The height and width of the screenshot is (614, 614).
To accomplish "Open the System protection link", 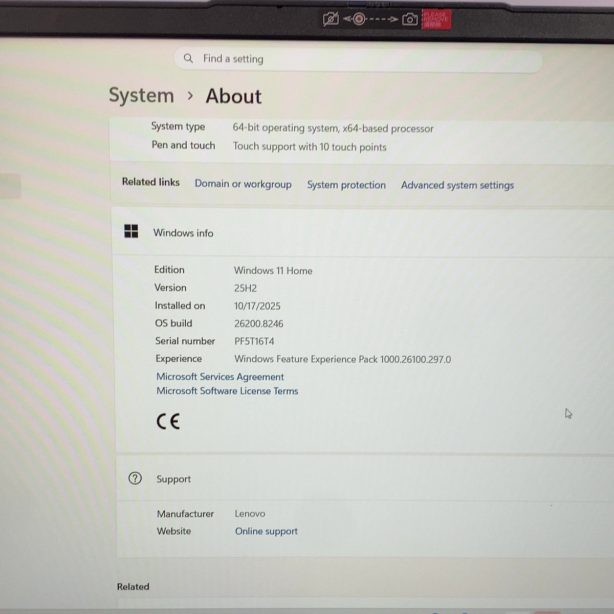I will [346, 185].
